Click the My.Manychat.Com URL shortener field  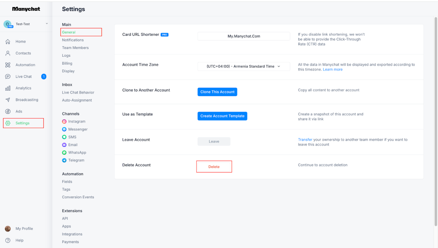[244, 36]
